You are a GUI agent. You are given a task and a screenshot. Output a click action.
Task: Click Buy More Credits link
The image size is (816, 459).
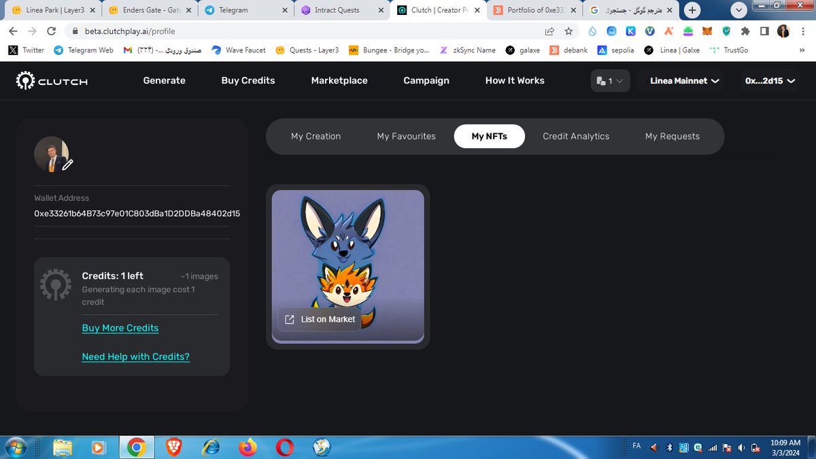[x=120, y=328]
